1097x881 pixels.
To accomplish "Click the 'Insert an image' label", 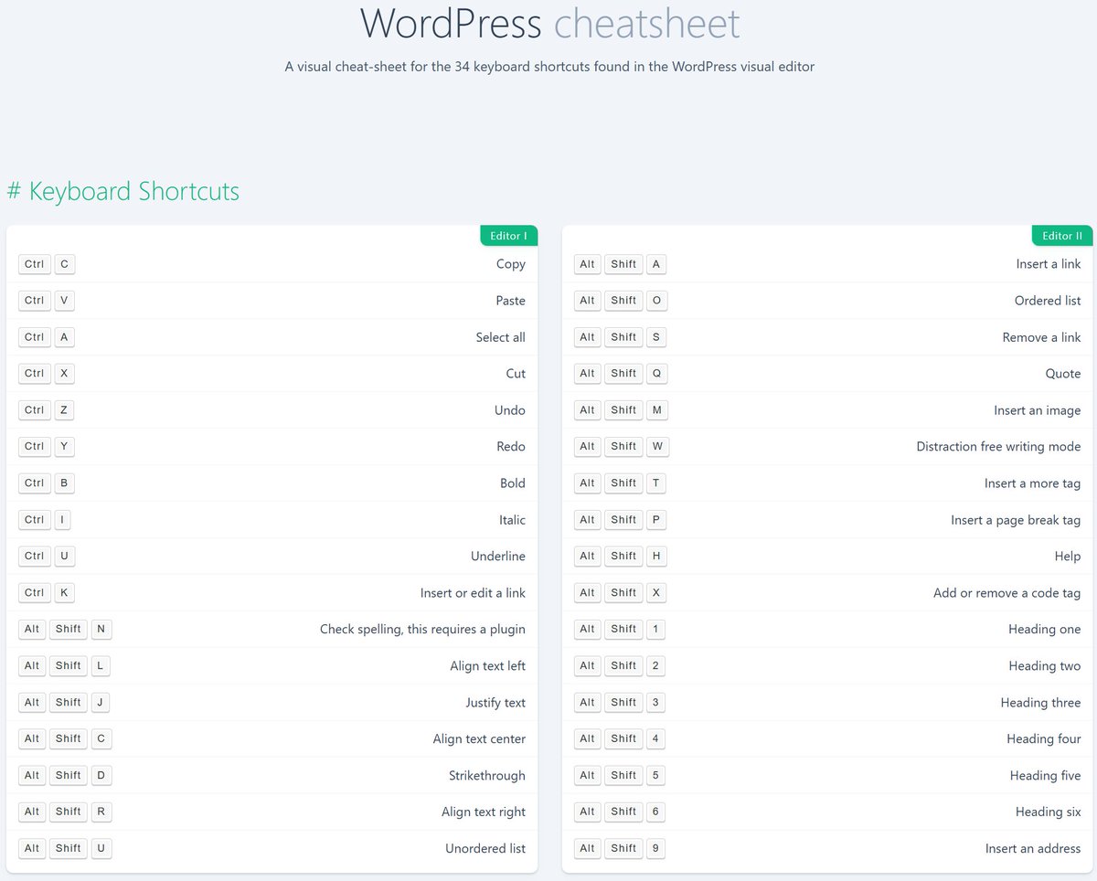I will pos(1038,410).
